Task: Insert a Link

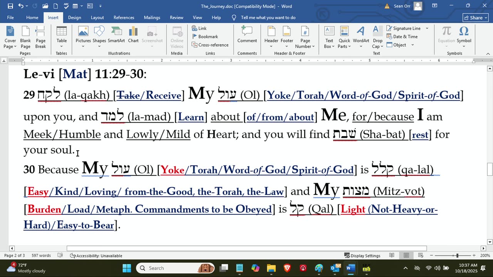Action: [x=199, y=28]
